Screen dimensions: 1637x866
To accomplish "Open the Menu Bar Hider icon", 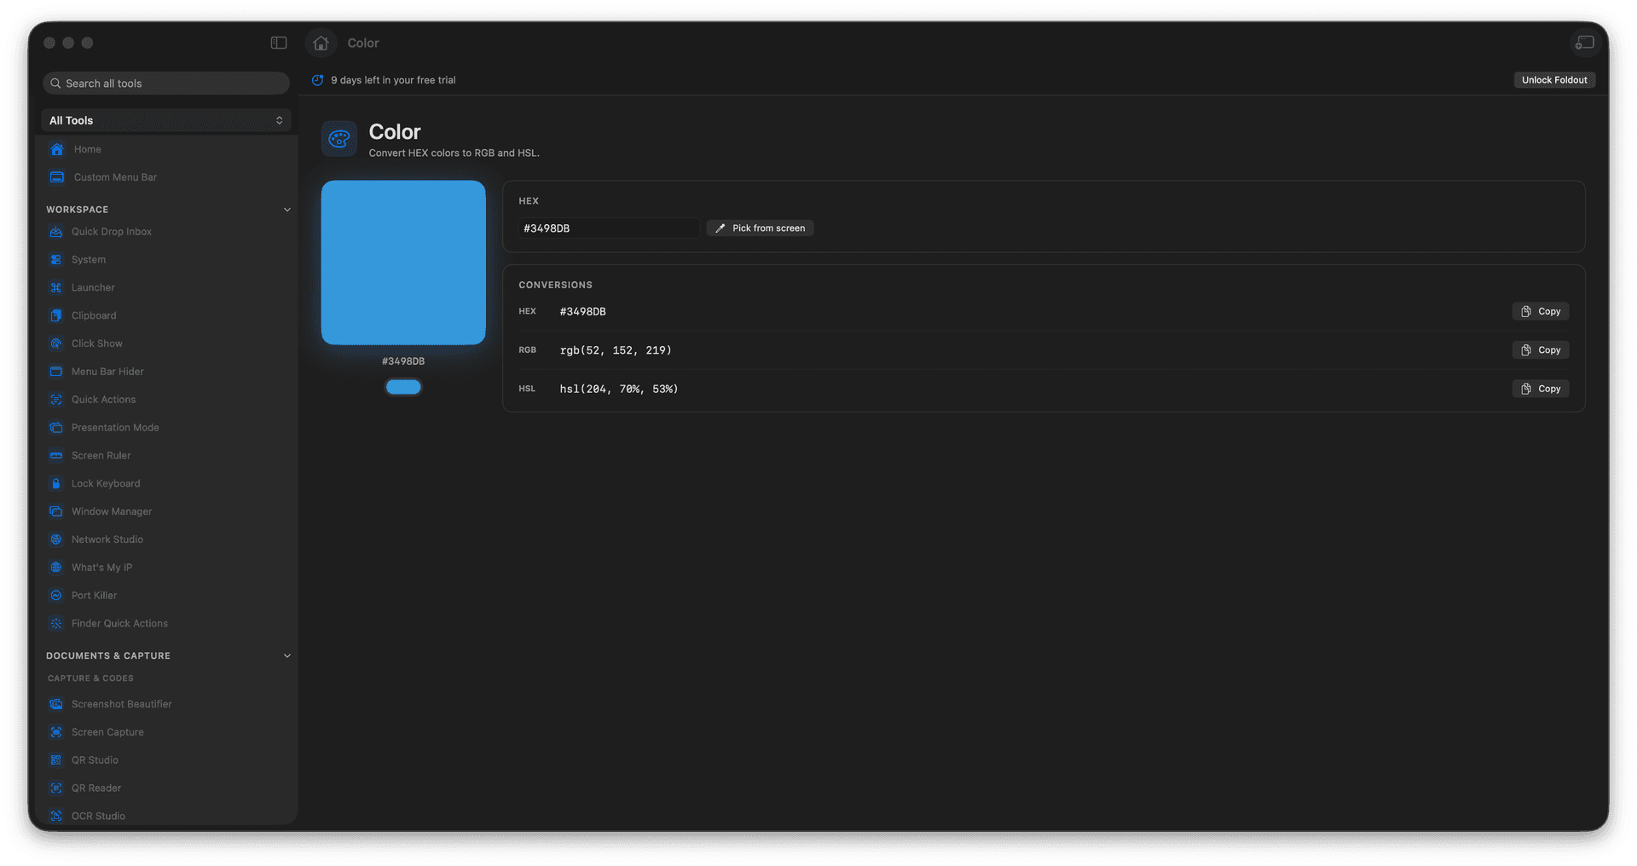I will (56, 372).
